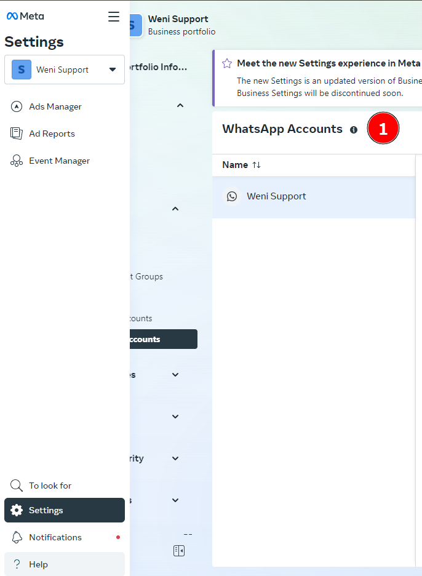Open Notifications via the bell icon
Image resolution: width=422 pixels, height=576 pixels.
17,537
